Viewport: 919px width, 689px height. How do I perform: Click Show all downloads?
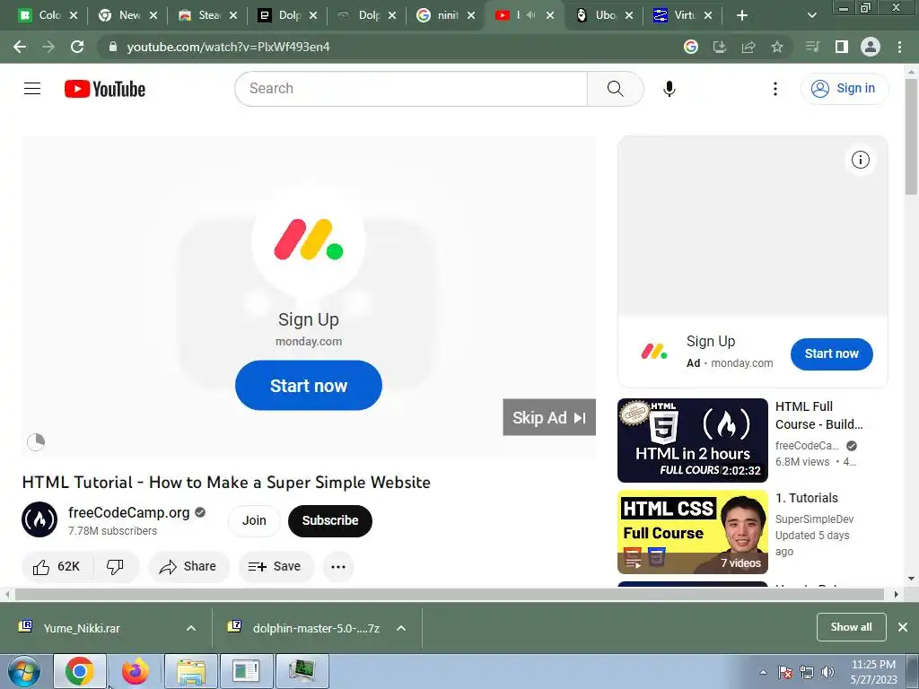coord(851,627)
